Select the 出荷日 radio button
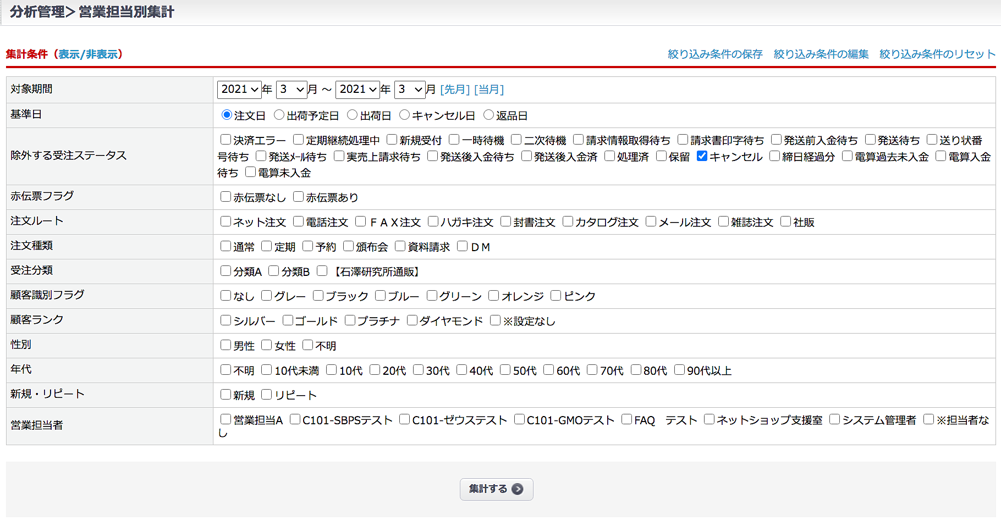Viewport: 1001px width, 521px height. click(353, 115)
